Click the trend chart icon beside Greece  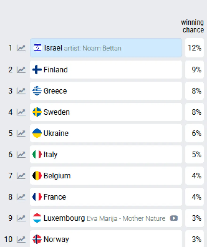pos(21,91)
